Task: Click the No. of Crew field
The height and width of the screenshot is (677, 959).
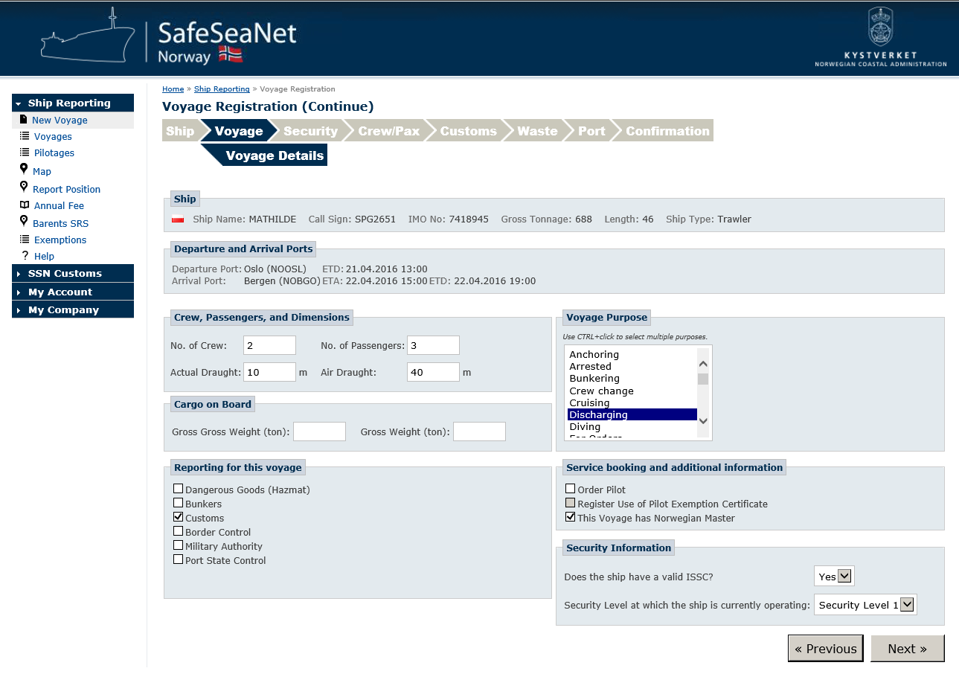Action: pyautogui.click(x=269, y=345)
